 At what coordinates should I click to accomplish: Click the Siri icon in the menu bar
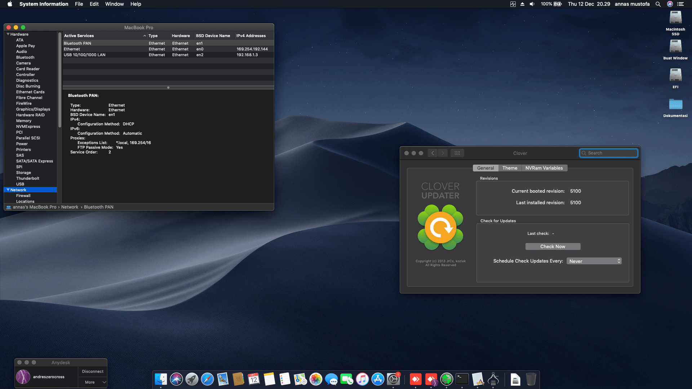670,4
